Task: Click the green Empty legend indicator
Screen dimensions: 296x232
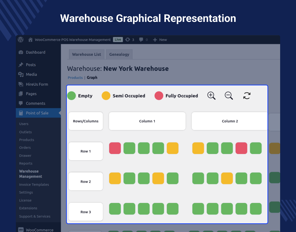Action: coord(71,96)
